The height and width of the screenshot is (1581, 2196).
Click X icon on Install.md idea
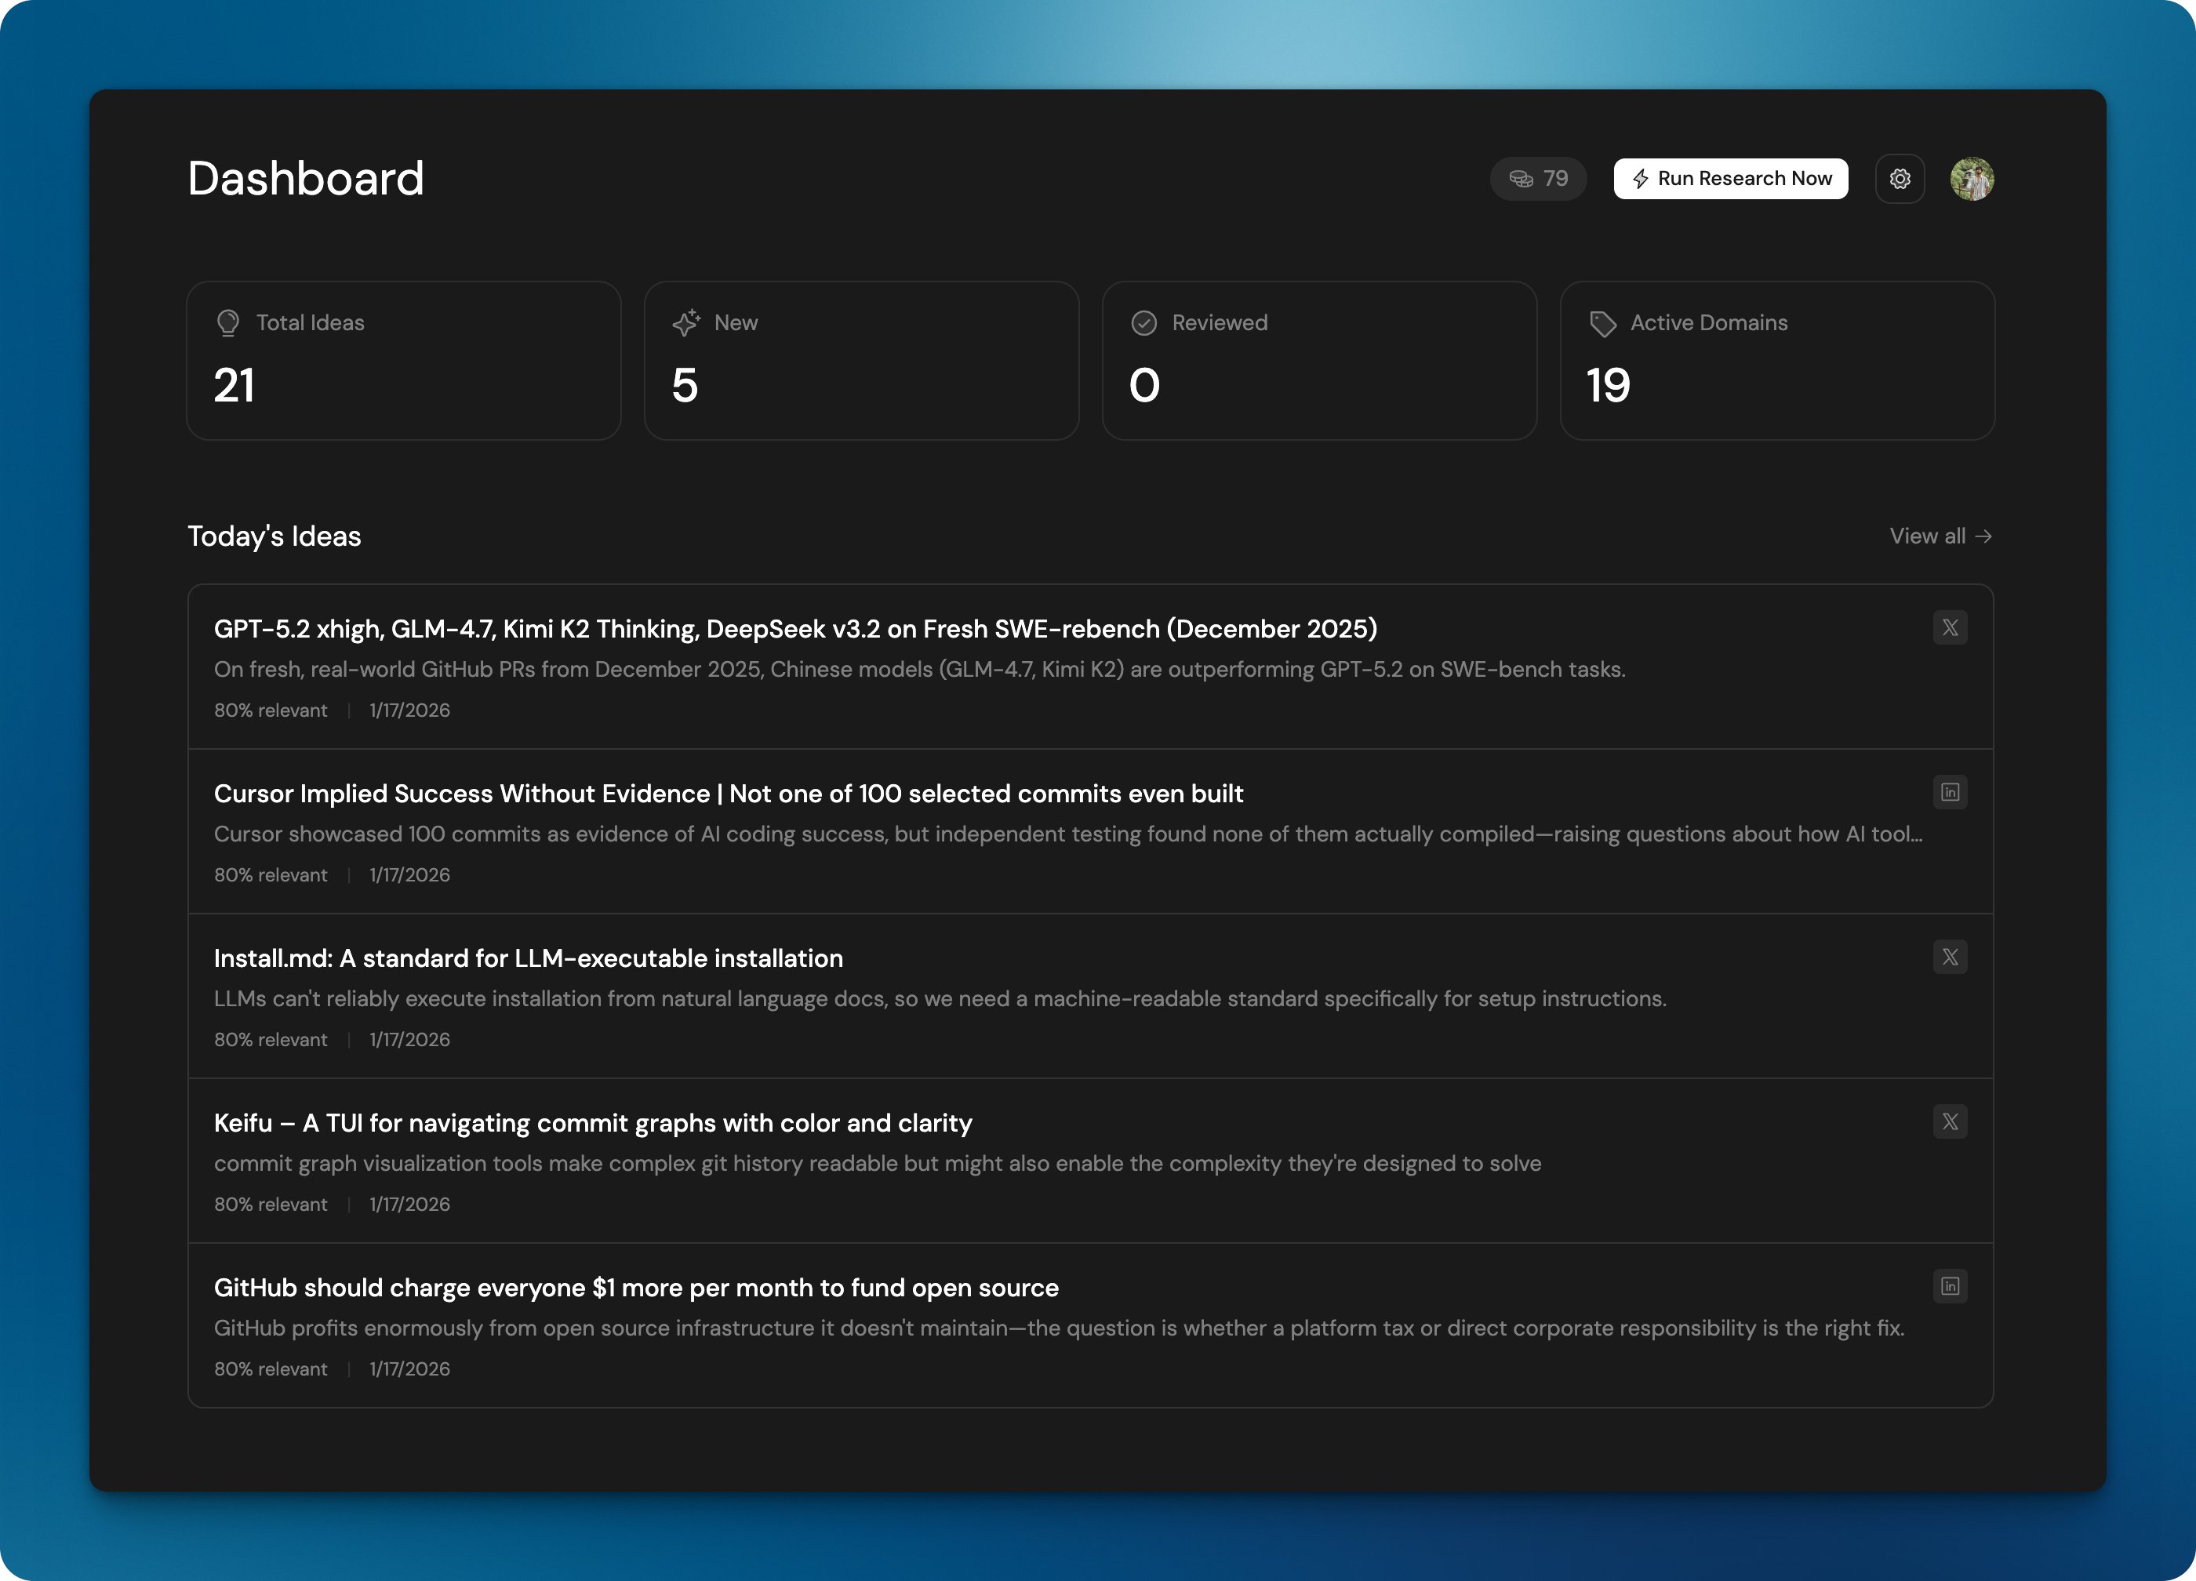(1950, 958)
